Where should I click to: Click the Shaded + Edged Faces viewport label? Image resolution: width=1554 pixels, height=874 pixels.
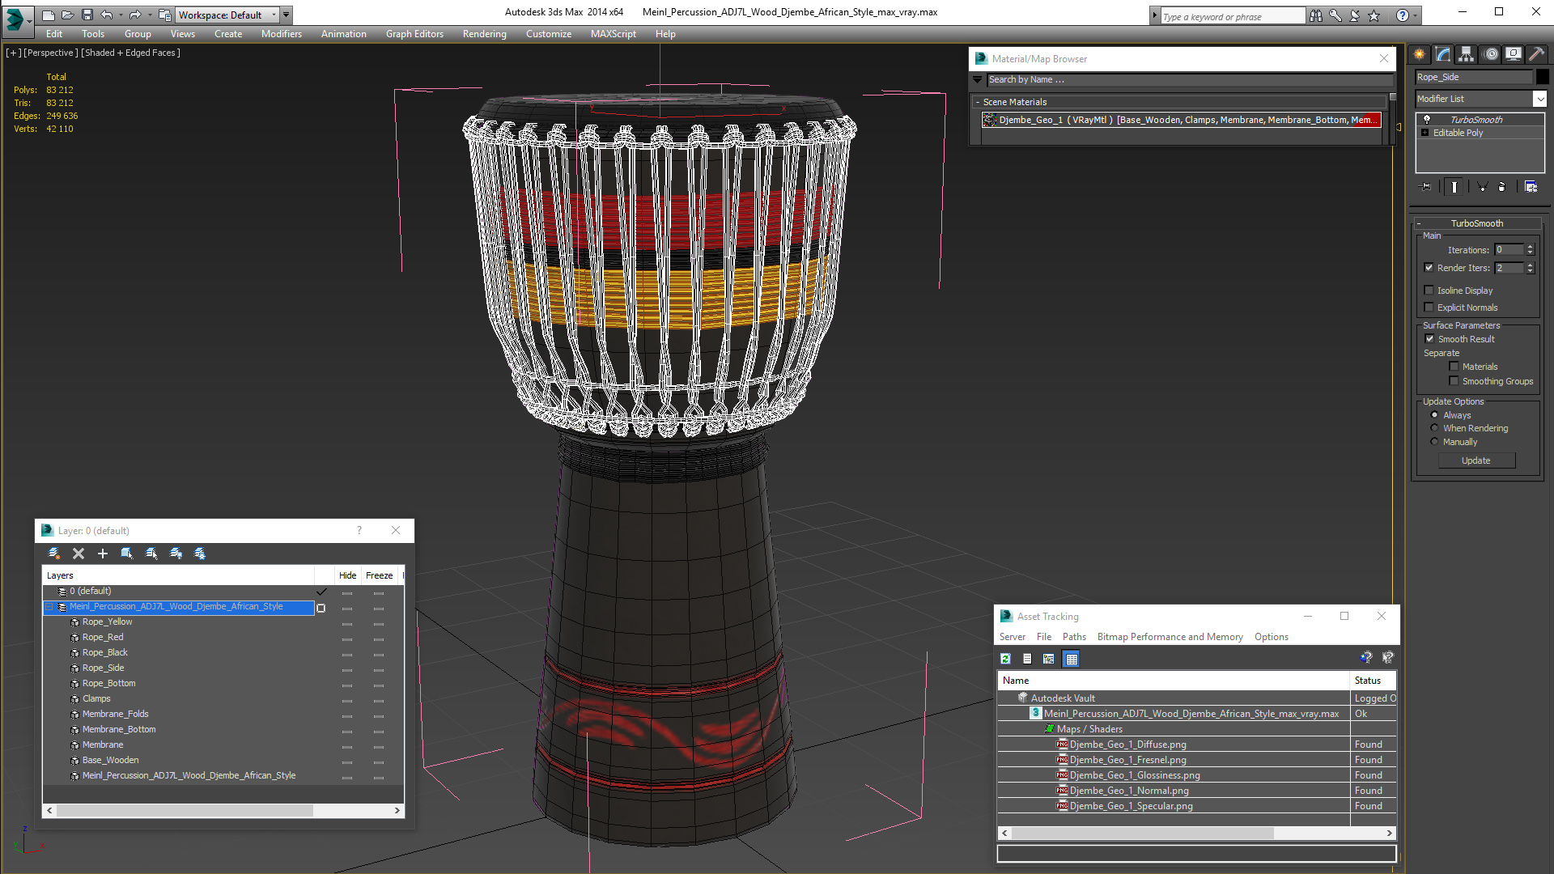(130, 53)
